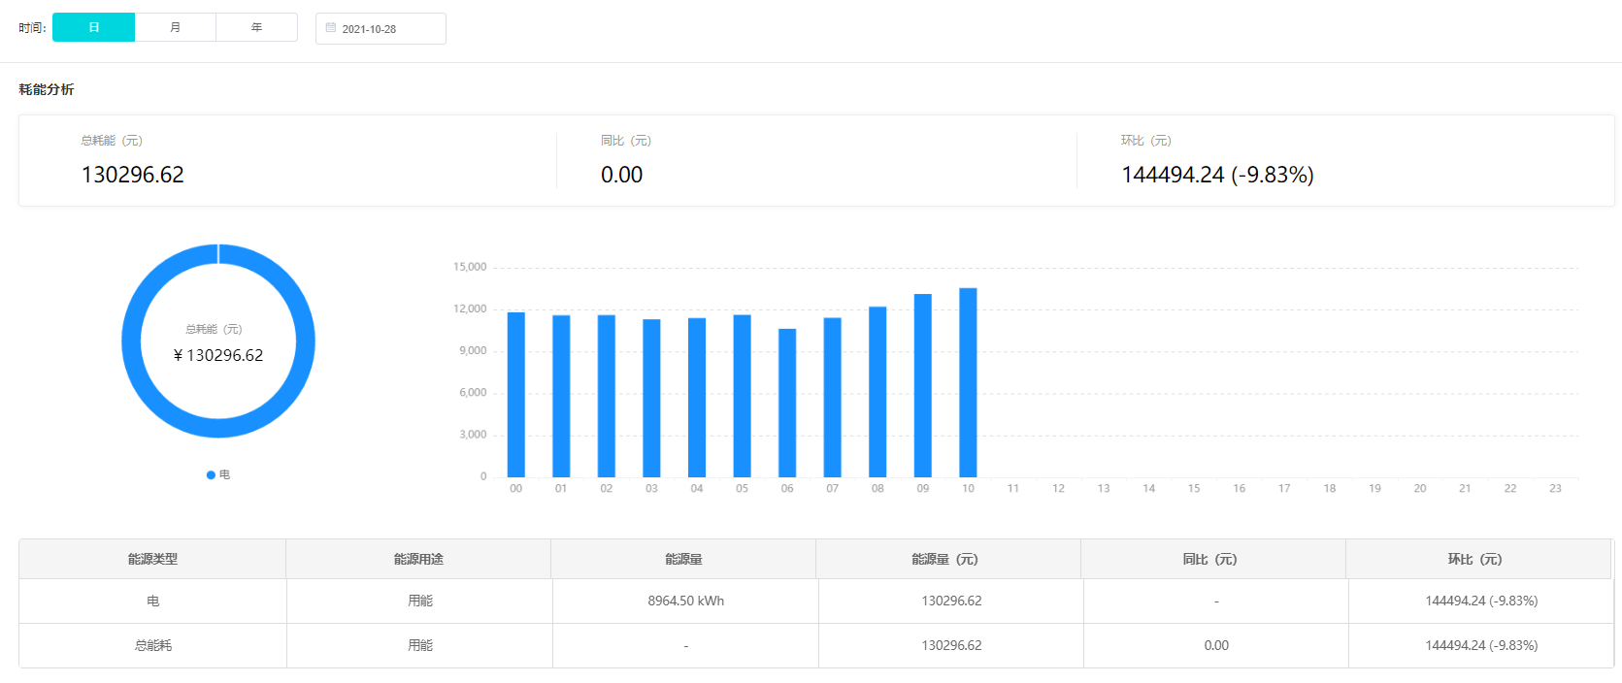Toggle the 电 legend item under donut

[218, 474]
